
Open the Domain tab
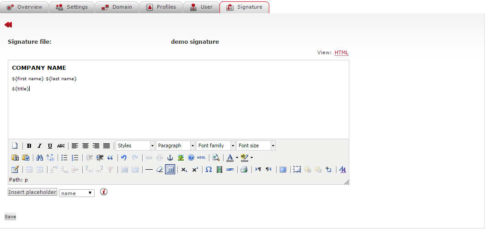pos(117,7)
